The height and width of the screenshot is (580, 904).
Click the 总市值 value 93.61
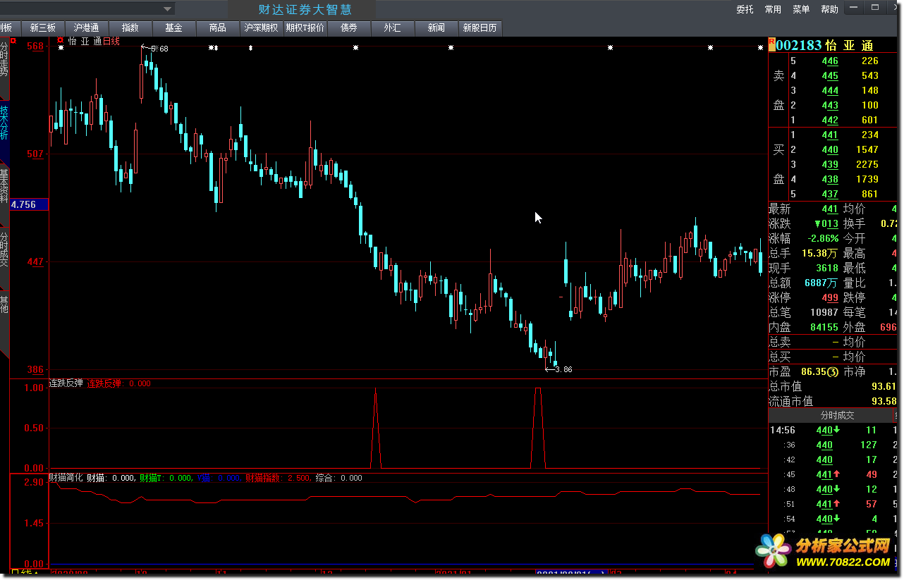click(883, 386)
